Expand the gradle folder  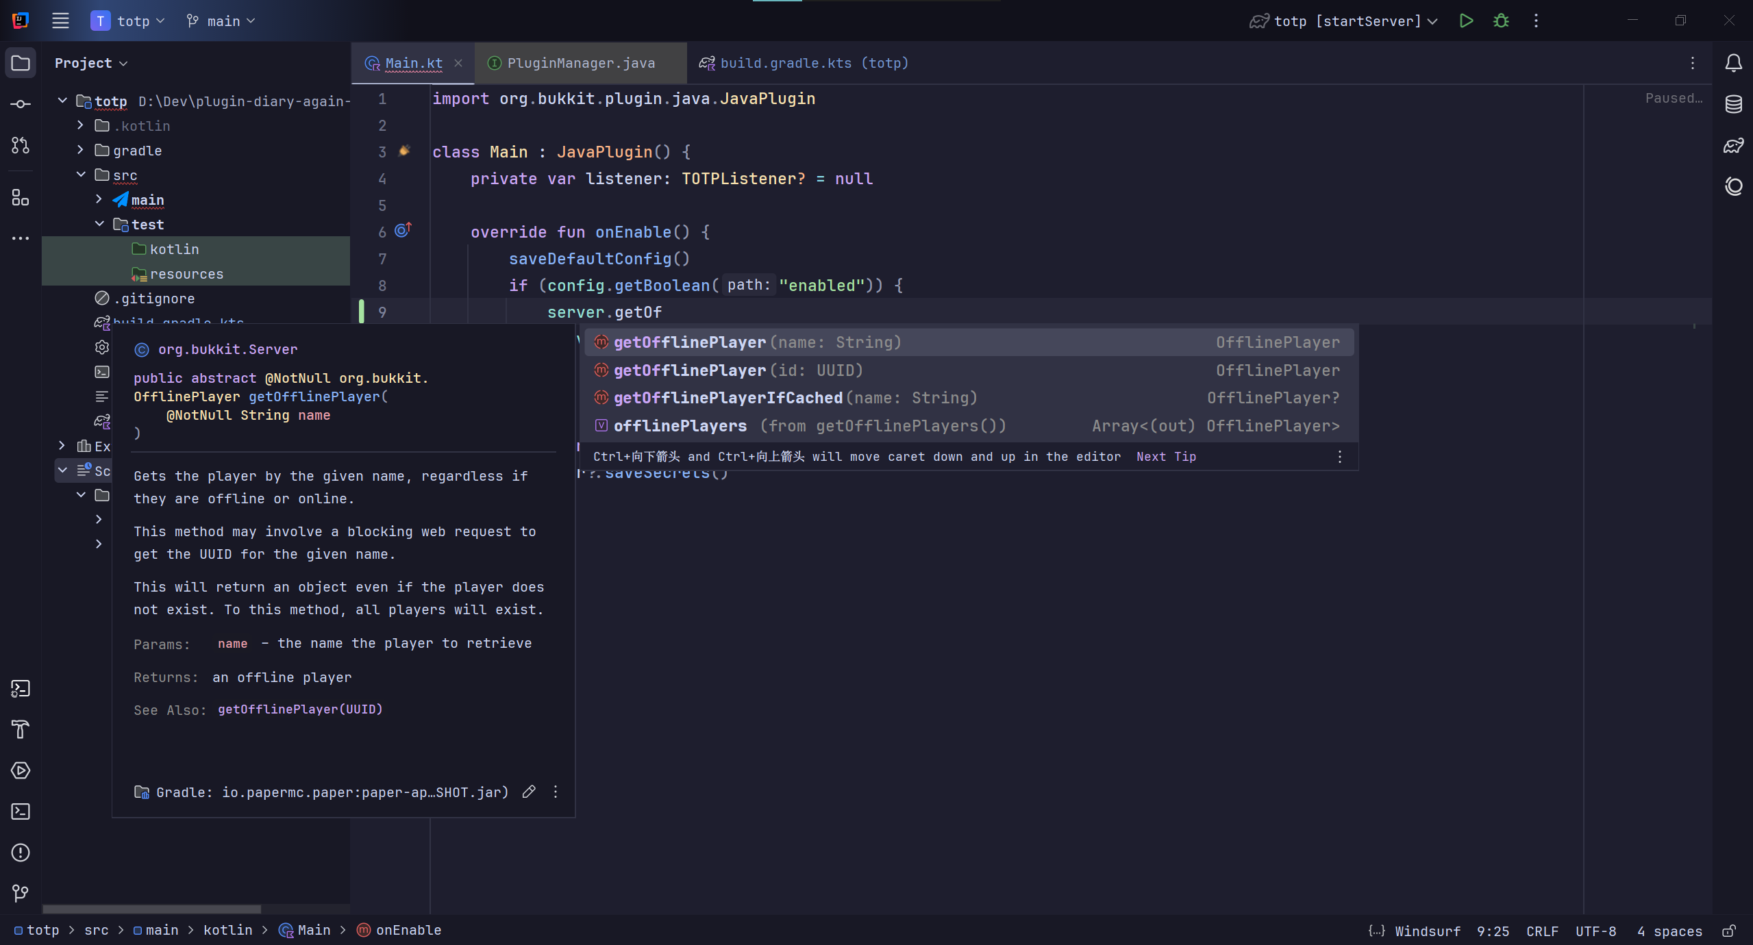80,150
